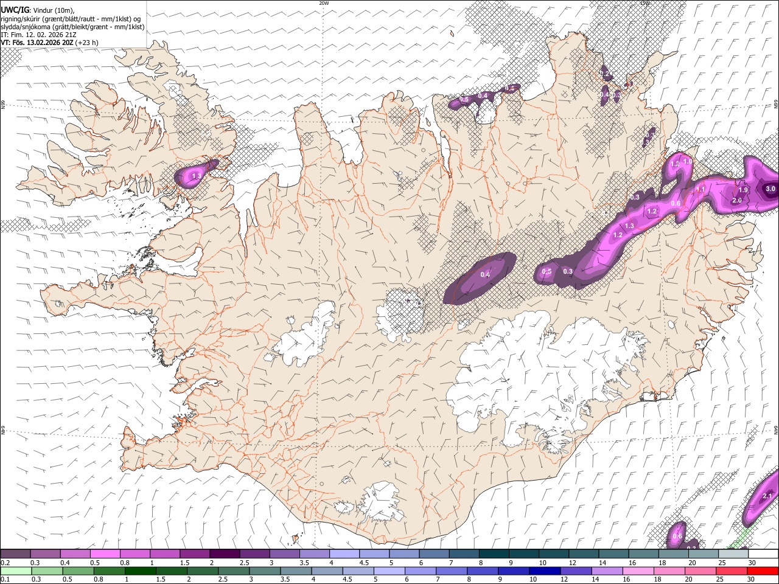Click the '(+23 h)' forecast offset
This screenshot has height=584, width=779.
[88, 43]
